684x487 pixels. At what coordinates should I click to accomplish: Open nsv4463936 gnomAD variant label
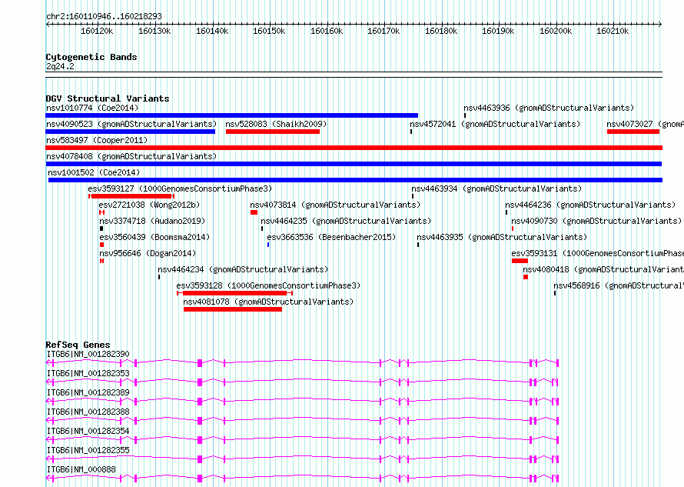(549, 108)
